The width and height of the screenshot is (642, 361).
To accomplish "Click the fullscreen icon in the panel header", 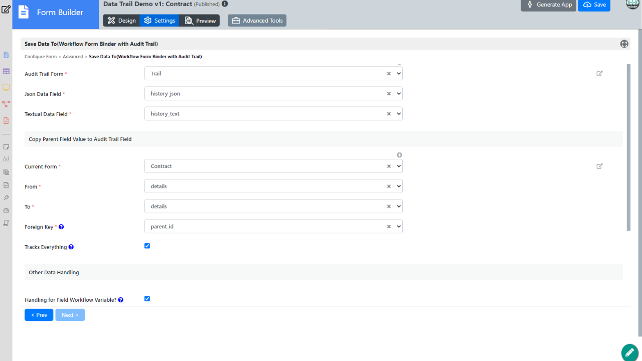I will coord(624,44).
